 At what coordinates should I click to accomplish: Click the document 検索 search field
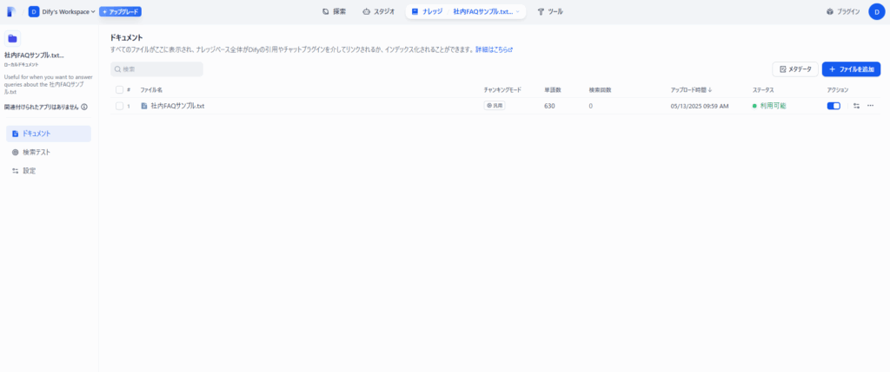point(156,69)
